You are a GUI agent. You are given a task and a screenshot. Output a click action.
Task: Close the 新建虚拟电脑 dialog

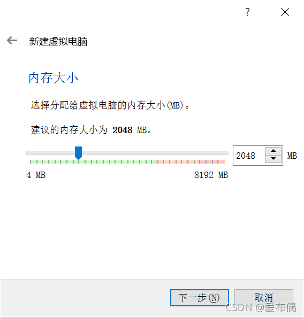(x=285, y=12)
